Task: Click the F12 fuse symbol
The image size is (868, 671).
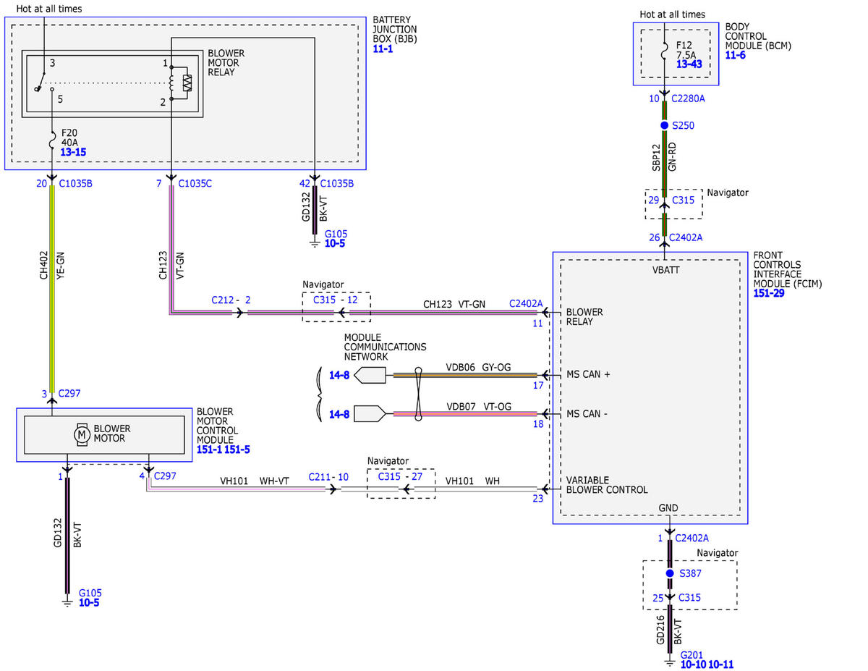Action: 665,51
